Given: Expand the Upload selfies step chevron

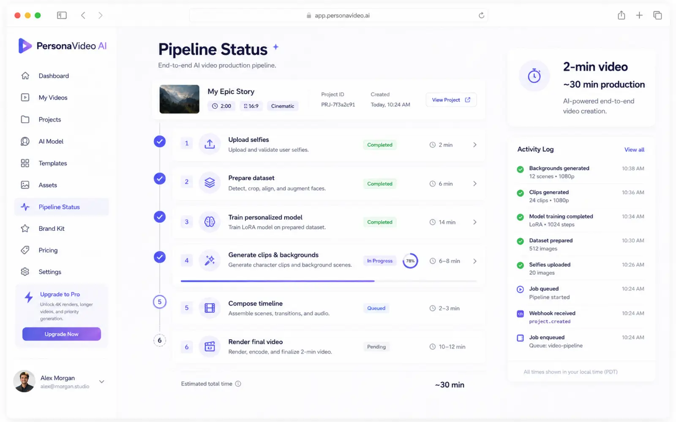Looking at the screenshot, I should [x=475, y=145].
